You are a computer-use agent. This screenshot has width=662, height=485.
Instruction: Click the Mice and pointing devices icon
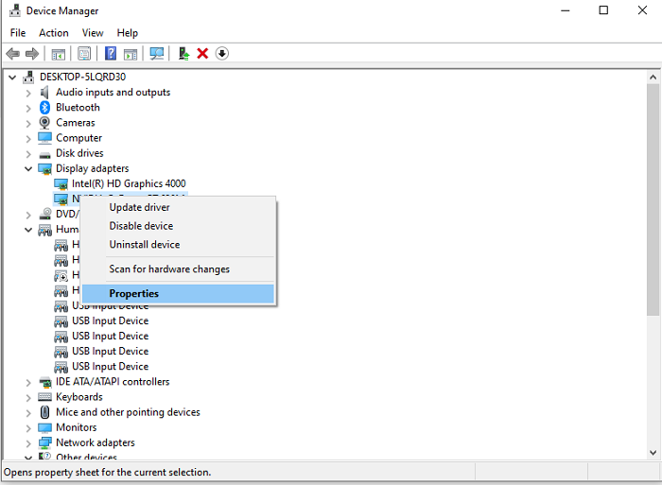[44, 412]
